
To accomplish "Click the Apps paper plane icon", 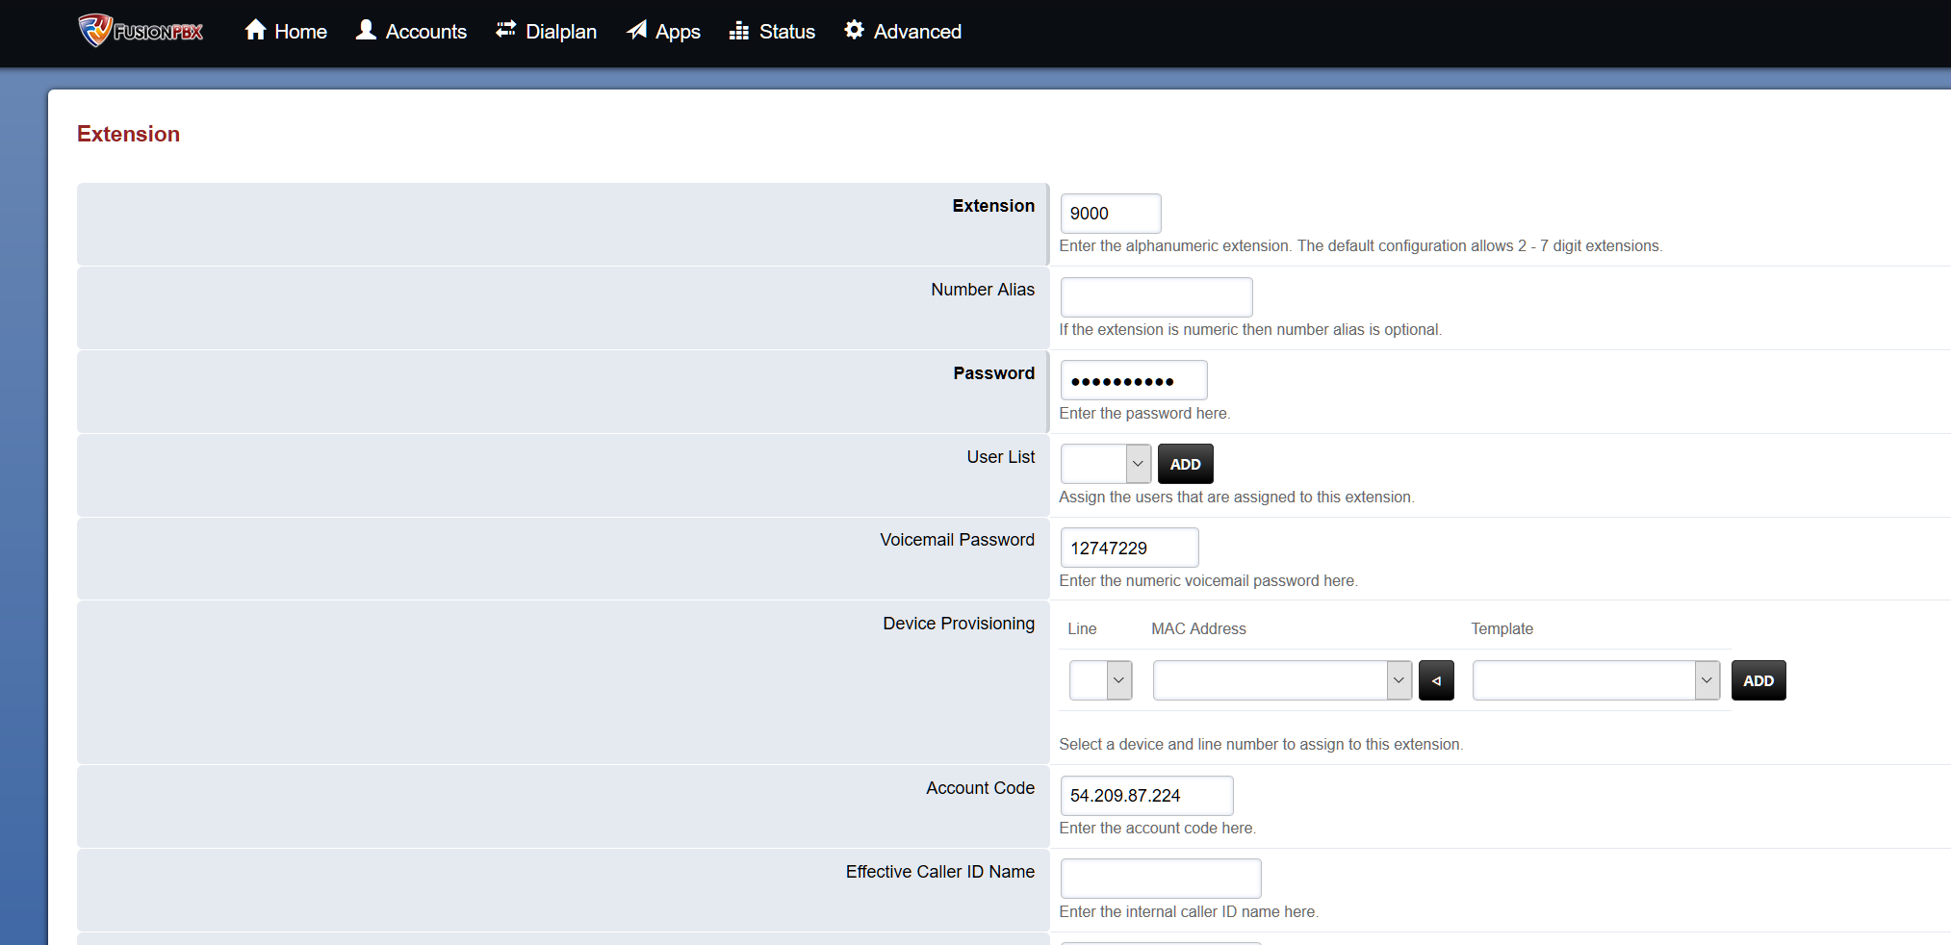I will 636,30.
